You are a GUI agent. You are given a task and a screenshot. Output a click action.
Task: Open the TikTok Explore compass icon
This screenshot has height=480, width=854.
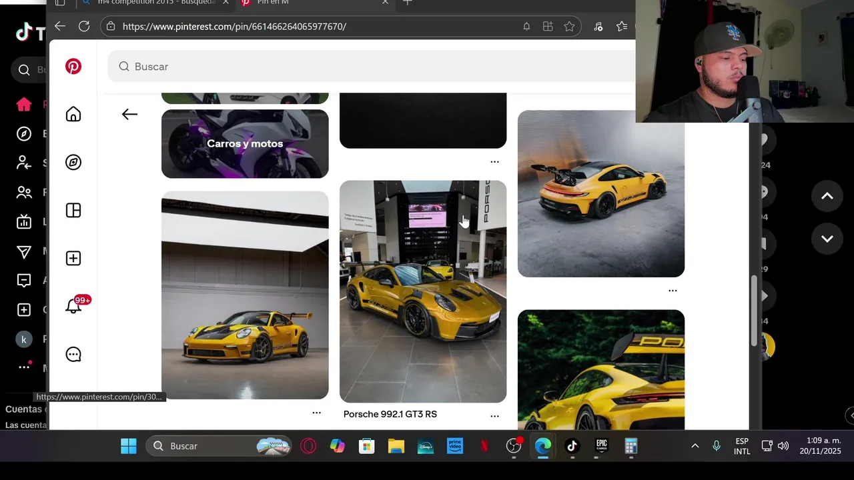(24, 133)
